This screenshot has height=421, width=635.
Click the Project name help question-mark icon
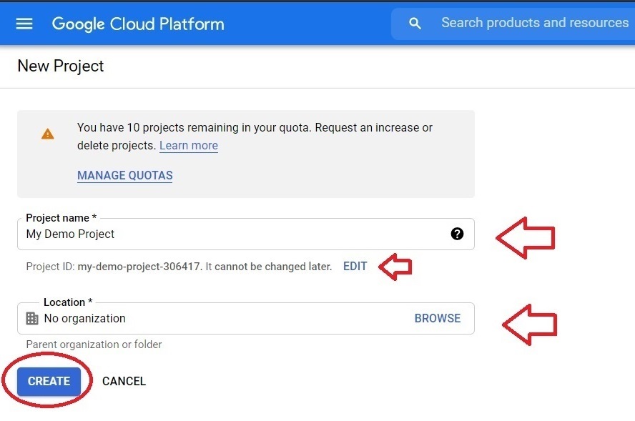click(457, 234)
